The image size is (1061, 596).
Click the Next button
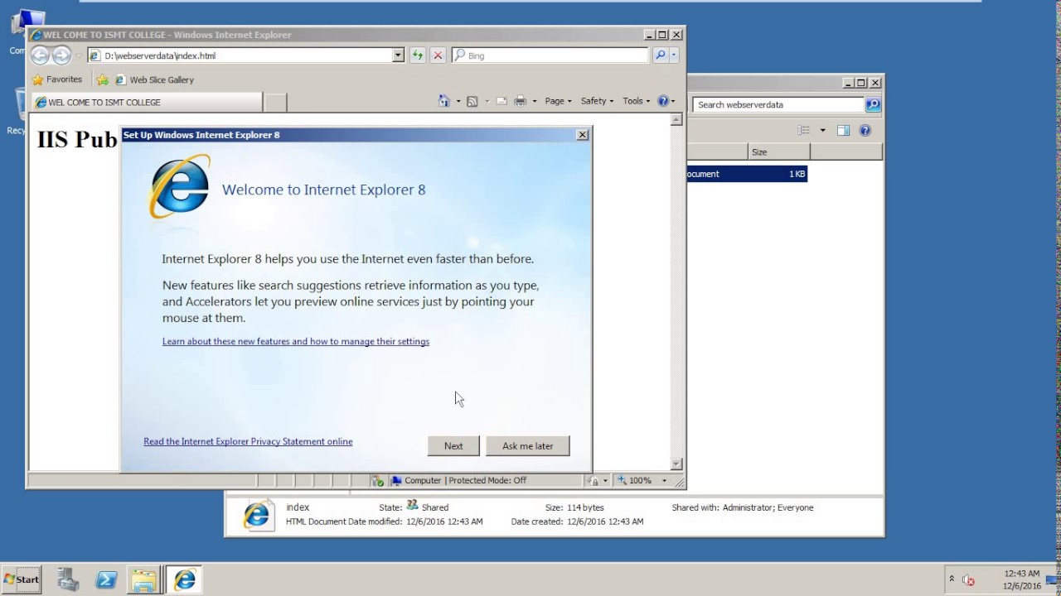[x=453, y=446]
